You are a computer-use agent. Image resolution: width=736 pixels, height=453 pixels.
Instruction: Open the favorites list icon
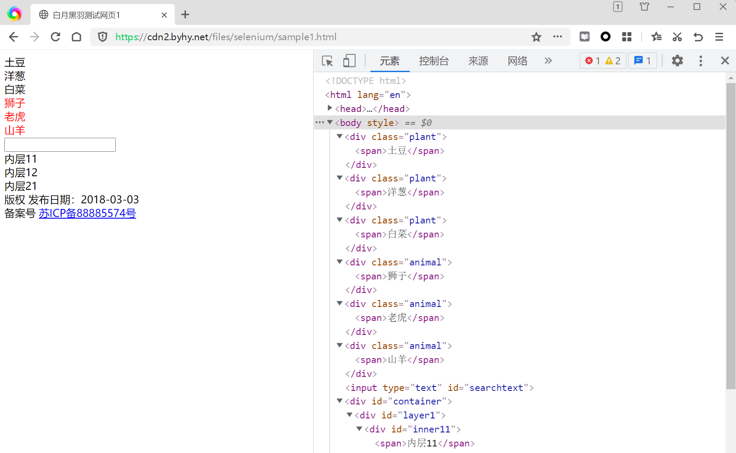coord(656,37)
